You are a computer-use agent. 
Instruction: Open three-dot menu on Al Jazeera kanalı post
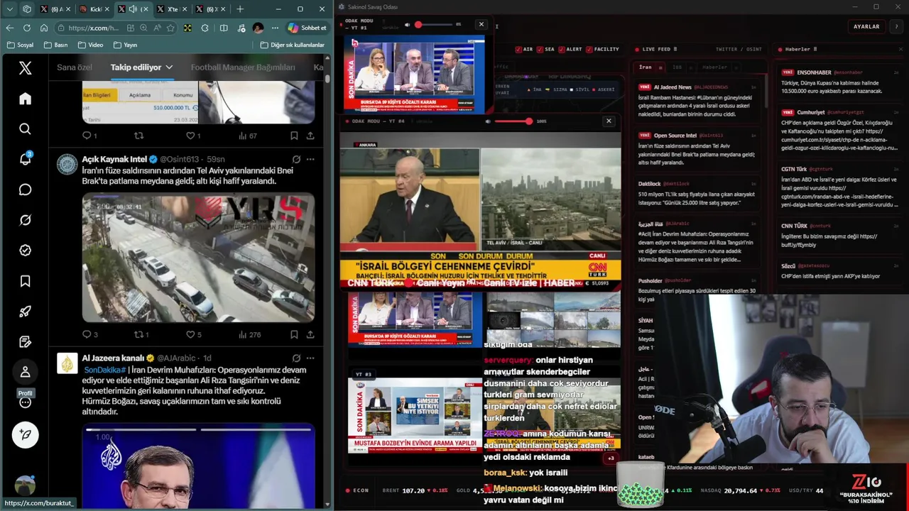(310, 358)
